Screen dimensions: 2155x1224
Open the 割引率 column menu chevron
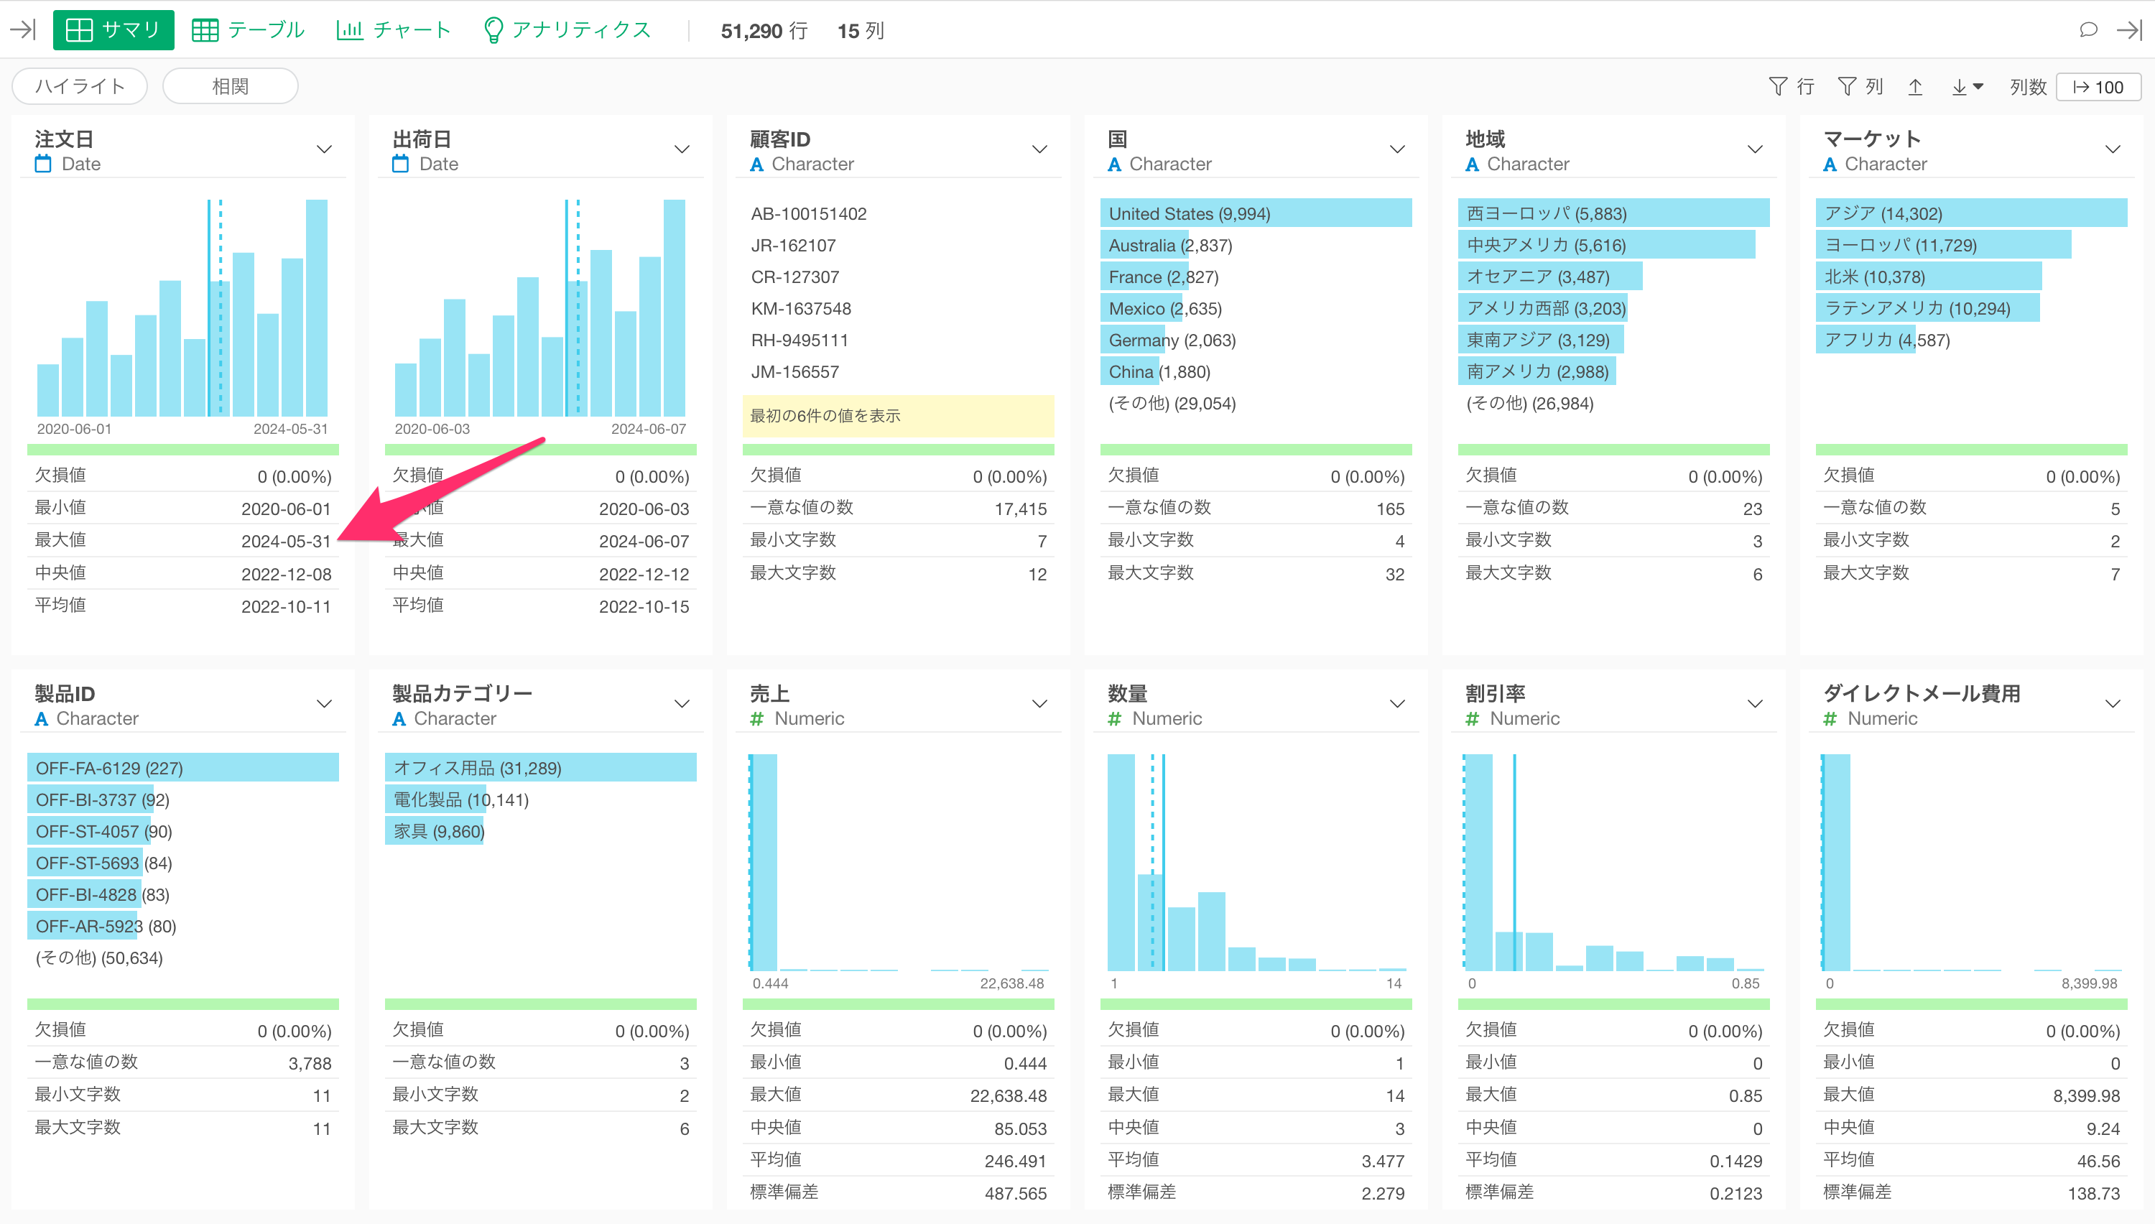tap(1755, 705)
